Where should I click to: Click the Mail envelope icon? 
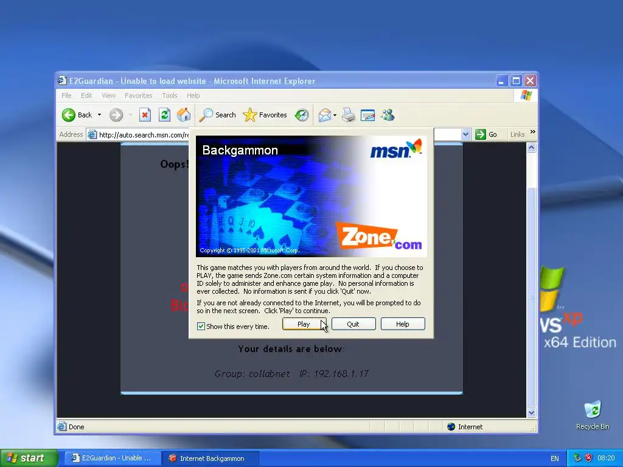click(325, 115)
